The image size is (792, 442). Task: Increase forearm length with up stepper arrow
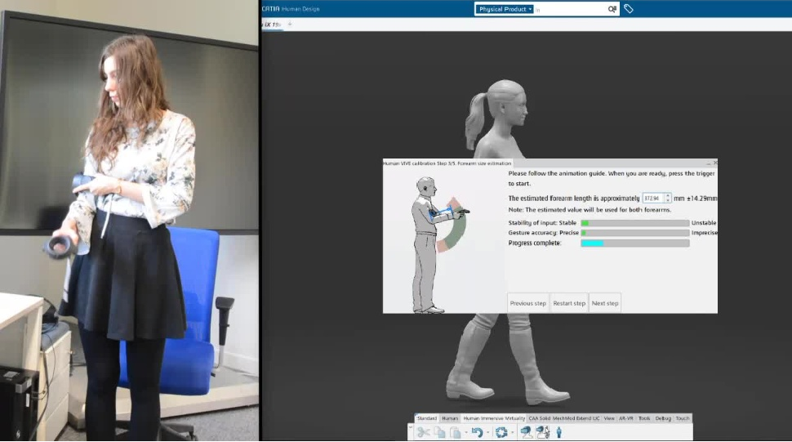coord(668,195)
